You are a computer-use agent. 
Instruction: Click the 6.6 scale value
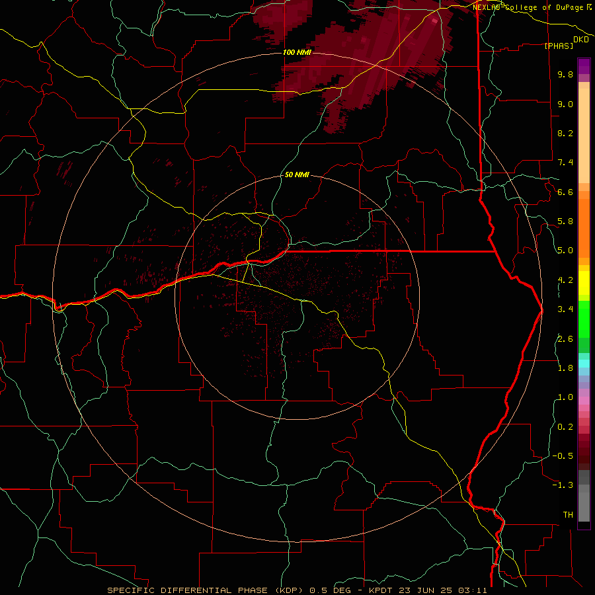coord(565,192)
